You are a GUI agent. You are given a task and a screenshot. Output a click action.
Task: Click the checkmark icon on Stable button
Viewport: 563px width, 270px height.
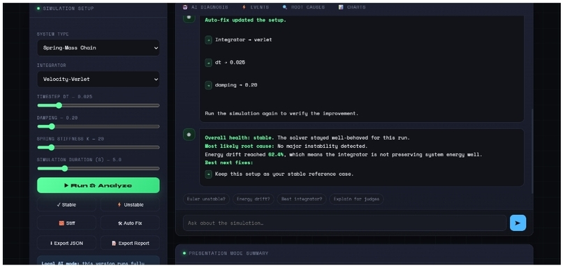pyautogui.click(x=59, y=204)
